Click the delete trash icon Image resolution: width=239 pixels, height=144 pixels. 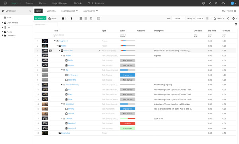point(71,18)
